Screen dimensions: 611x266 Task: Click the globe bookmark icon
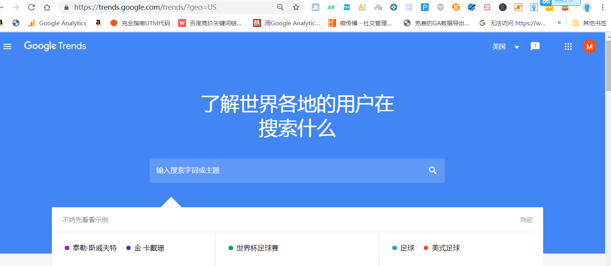[x=16, y=23]
